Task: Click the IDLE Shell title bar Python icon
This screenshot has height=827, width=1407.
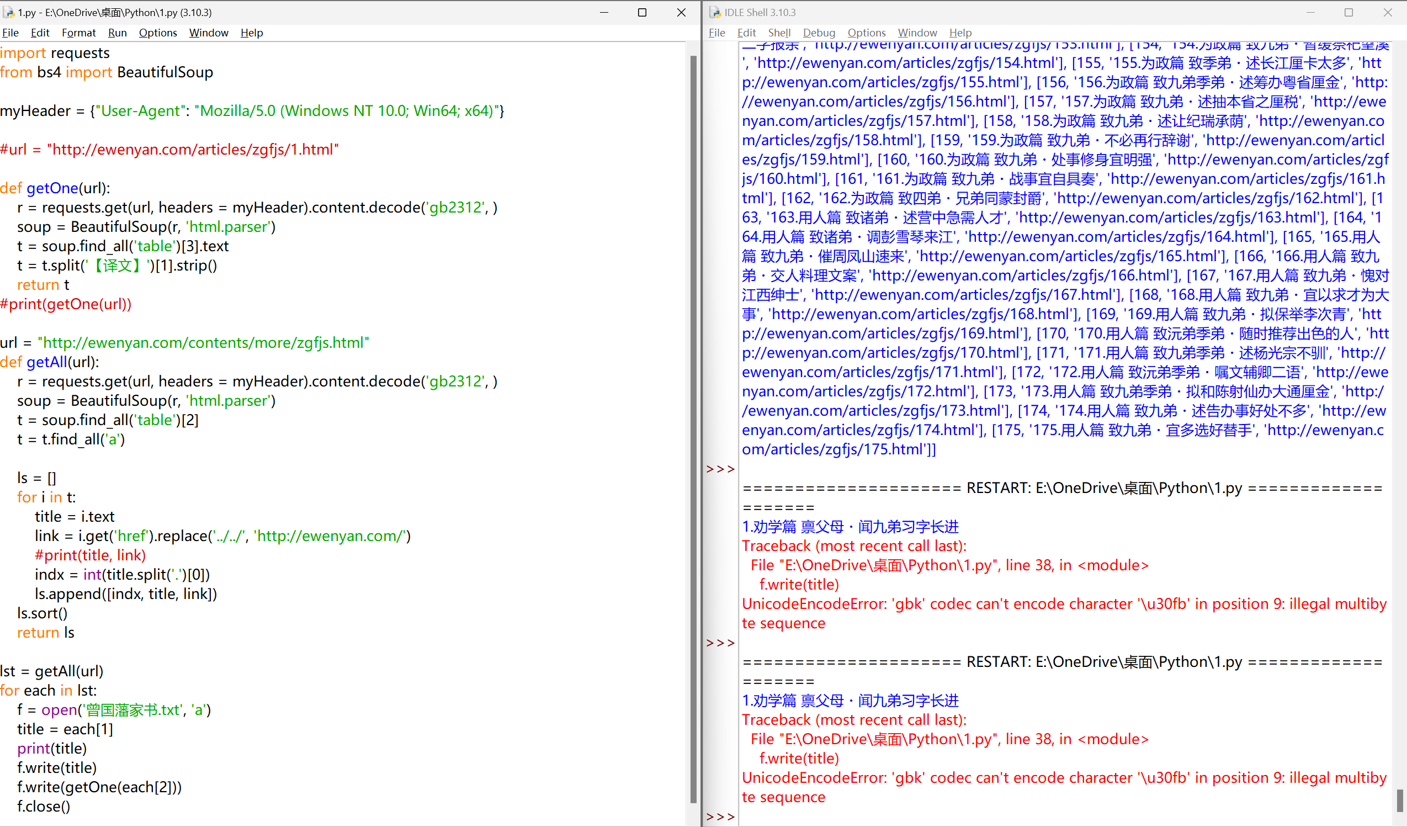Action: pos(715,12)
